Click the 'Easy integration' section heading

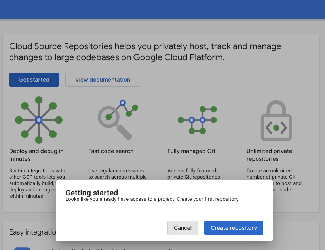[x=32, y=232]
